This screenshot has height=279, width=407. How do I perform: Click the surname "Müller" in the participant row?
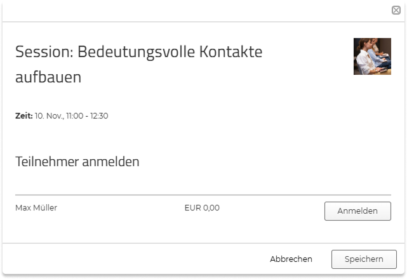tap(44, 207)
